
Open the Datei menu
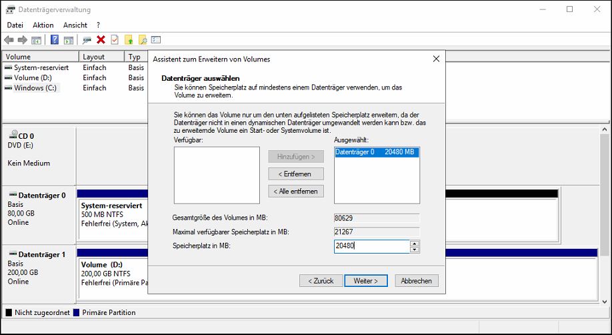(15, 25)
